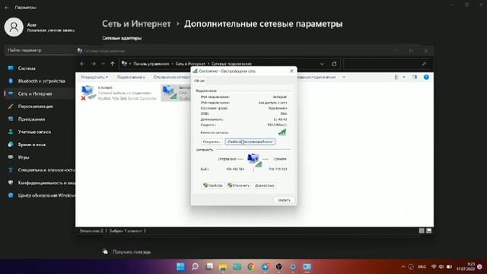Open OBS Studio from the taskbar

pyautogui.click(x=279, y=266)
